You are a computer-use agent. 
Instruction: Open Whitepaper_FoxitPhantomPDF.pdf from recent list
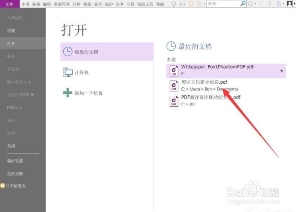click(226, 71)
